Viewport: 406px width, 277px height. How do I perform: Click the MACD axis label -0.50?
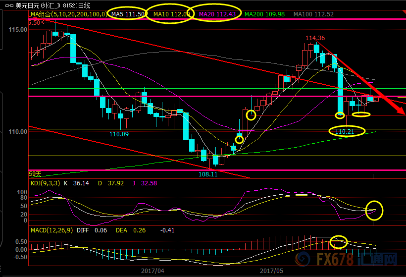(x=20, y=257)
